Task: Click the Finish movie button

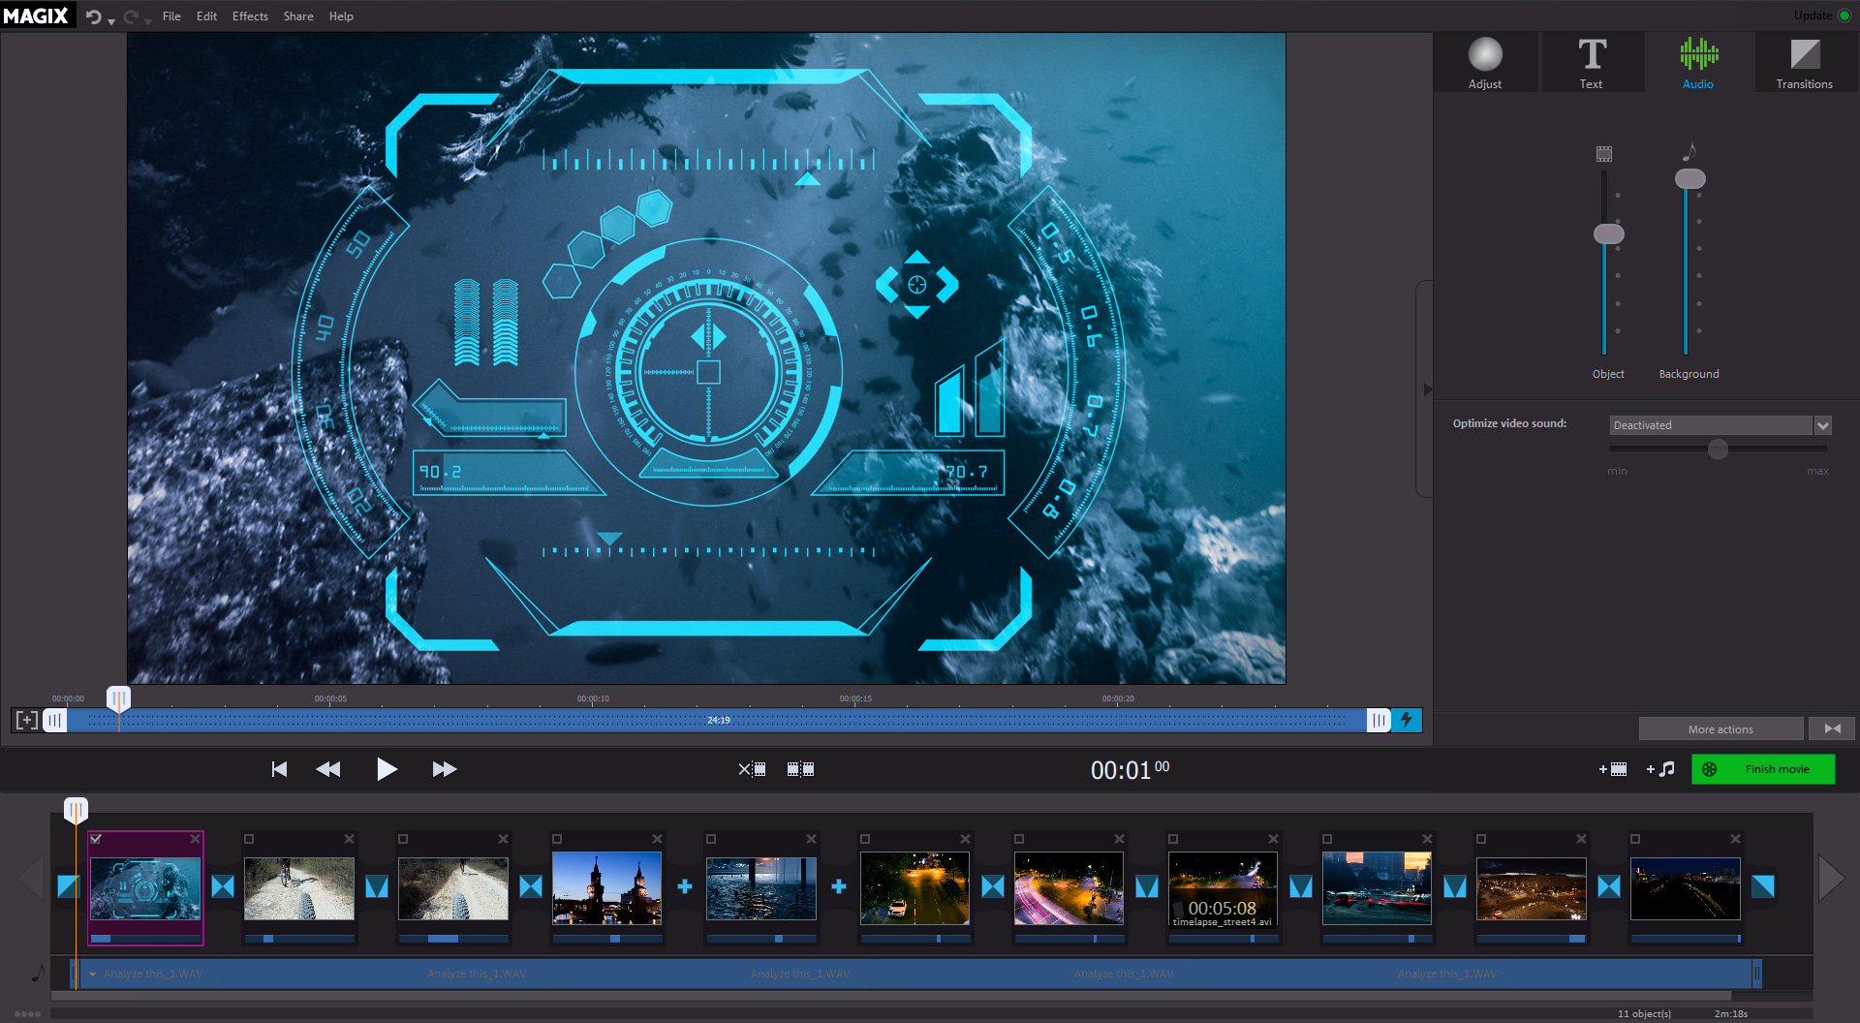Action: coord(1763,769)
